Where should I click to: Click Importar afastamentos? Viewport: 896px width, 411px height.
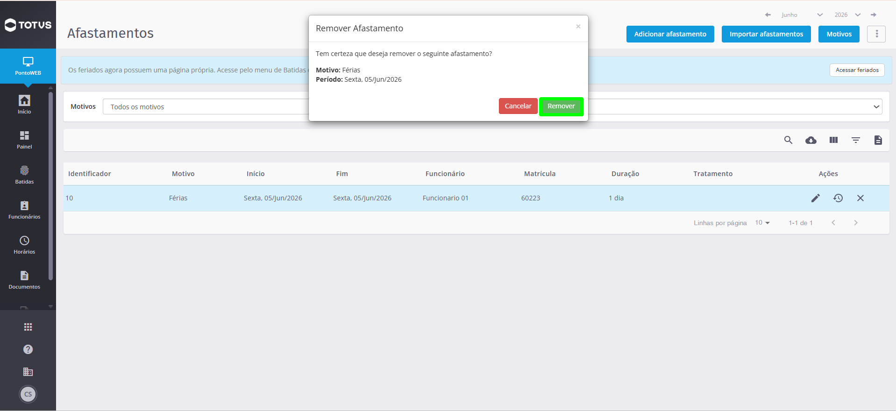click(x=766, y=34)
